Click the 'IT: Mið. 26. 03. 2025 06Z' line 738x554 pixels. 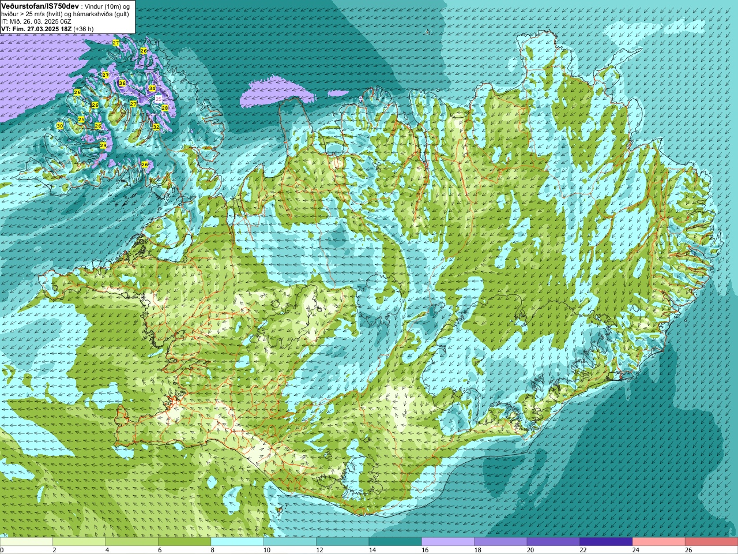[36, 21]
